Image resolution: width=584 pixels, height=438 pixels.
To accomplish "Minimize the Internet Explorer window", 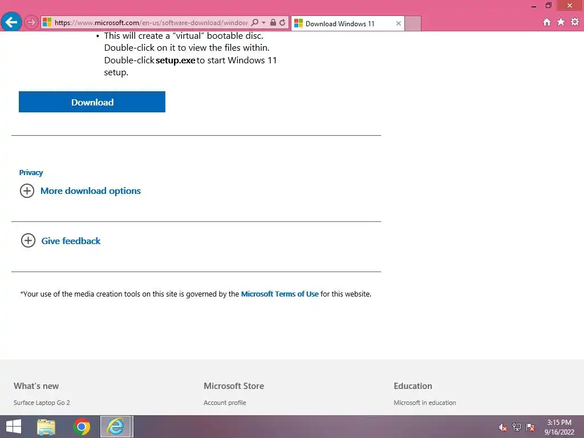I will pyautogui.click(x=534, y=6).
